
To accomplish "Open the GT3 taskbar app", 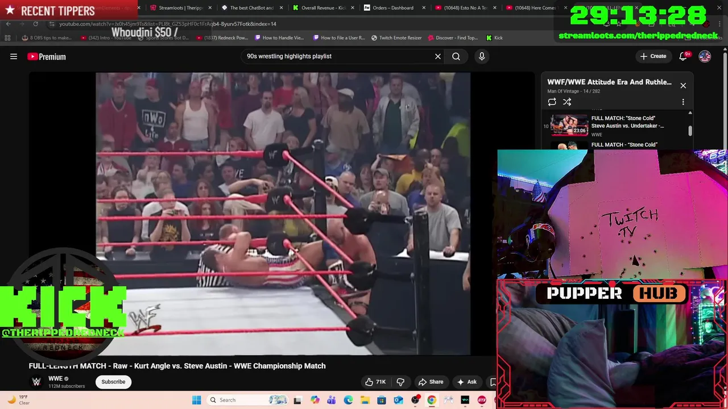I will (x=482, y=400).
